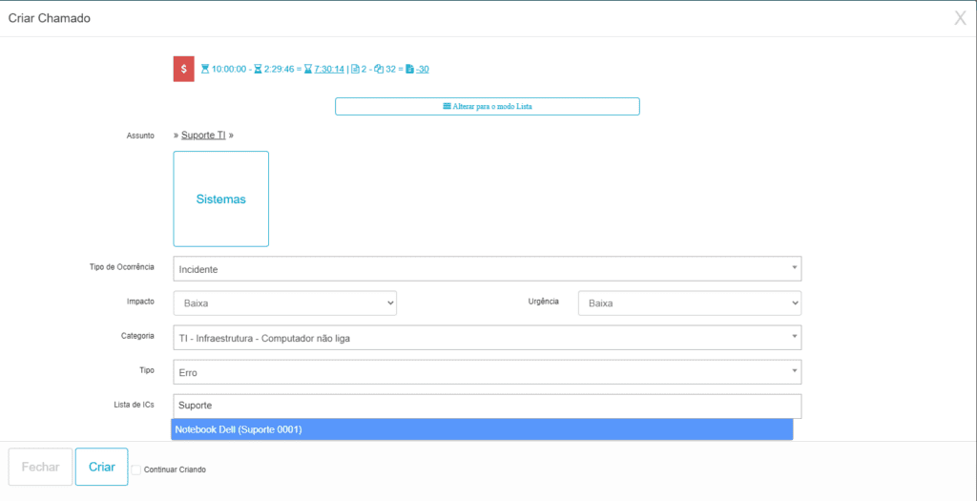This screenshot has height=501, width=977.
Task: Click the 10:00:00 contracted hours value
Action: tap(229, 69)
